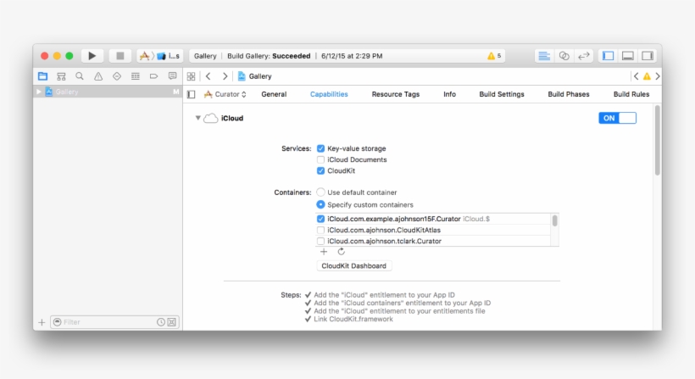Open the Report navigator
Image resolution: width=695 pixels, height=379 pixels.
[172, 76]
